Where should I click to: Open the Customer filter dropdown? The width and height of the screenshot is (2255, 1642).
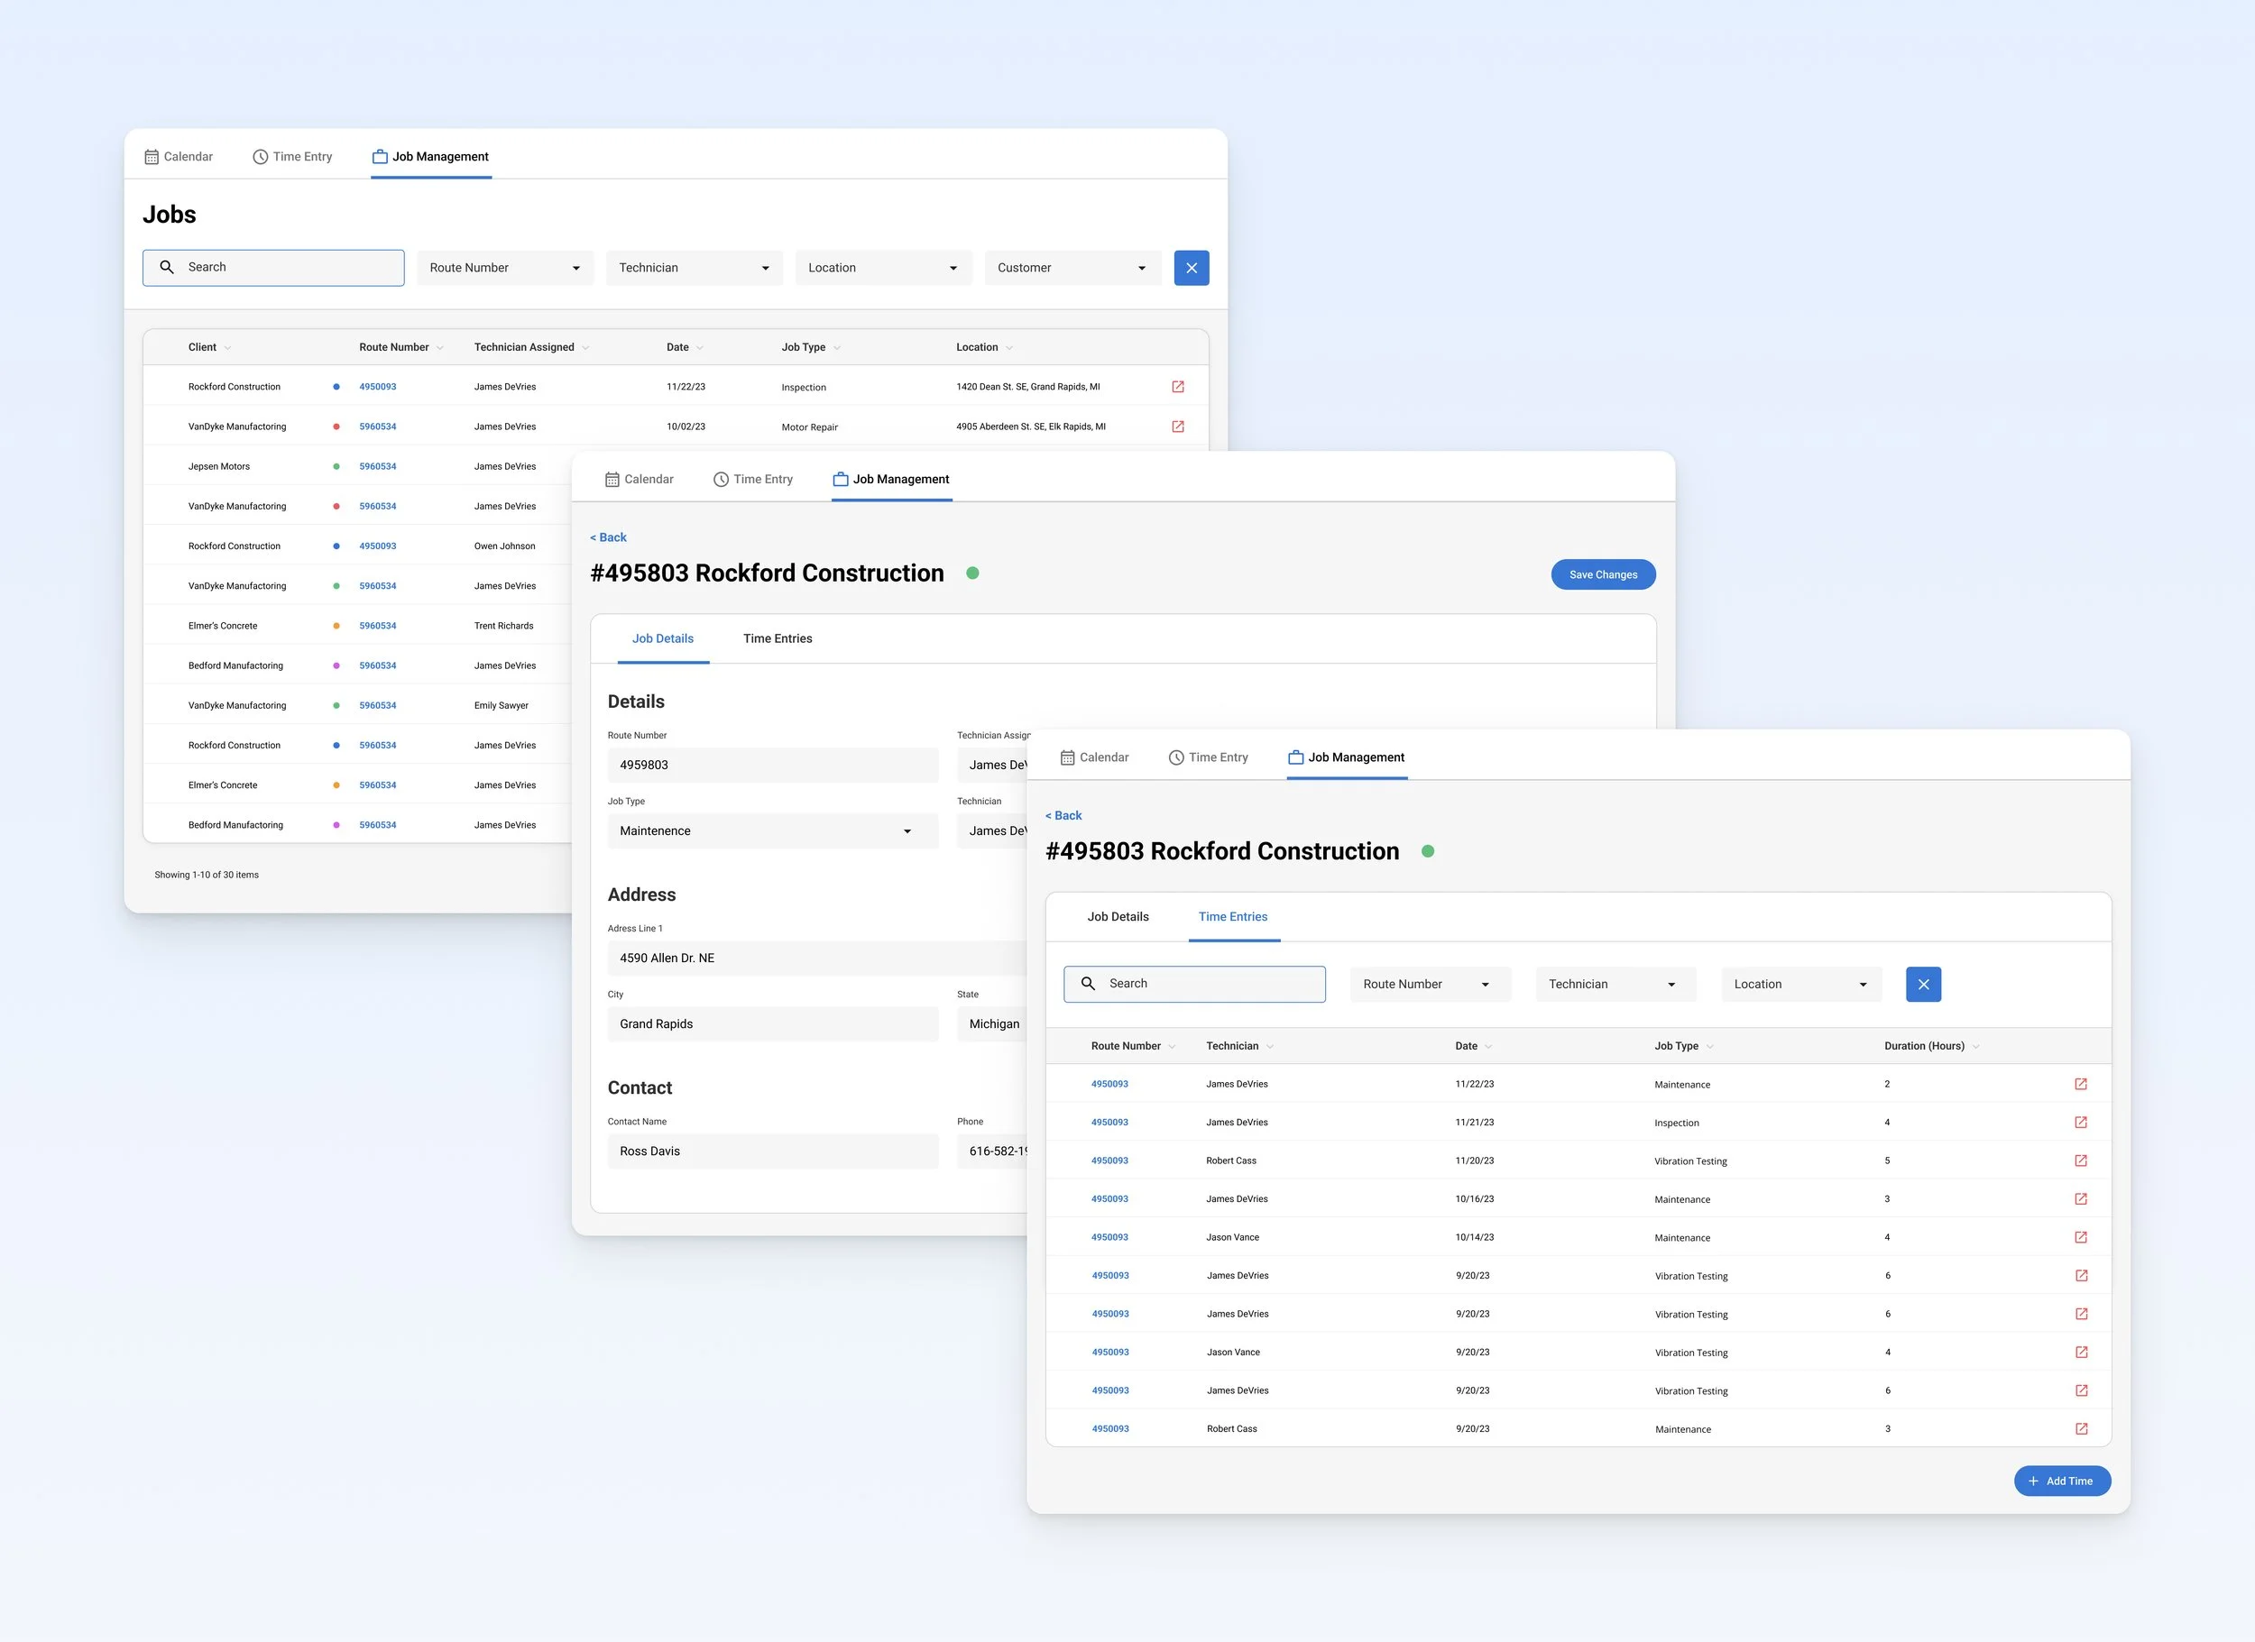(x=1072, y=268)
